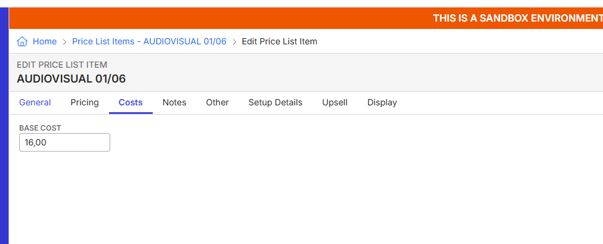
Task: Click the BASE COST field label
Action: tap(41, 128)
